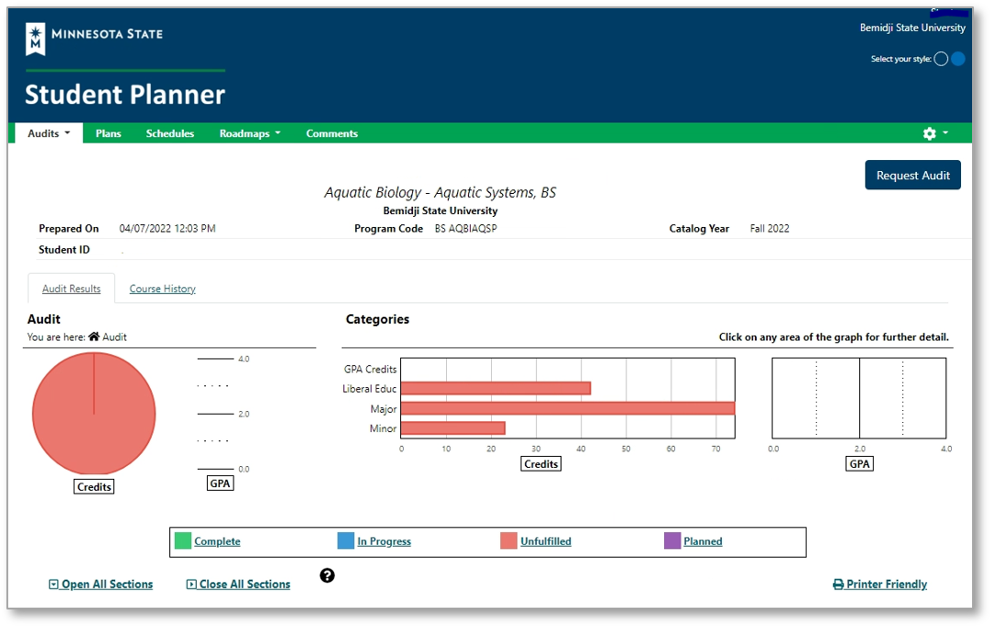Click the Open All Sections expand icon
The width and height of the screenshot is (996, 626).
[53, 585]
